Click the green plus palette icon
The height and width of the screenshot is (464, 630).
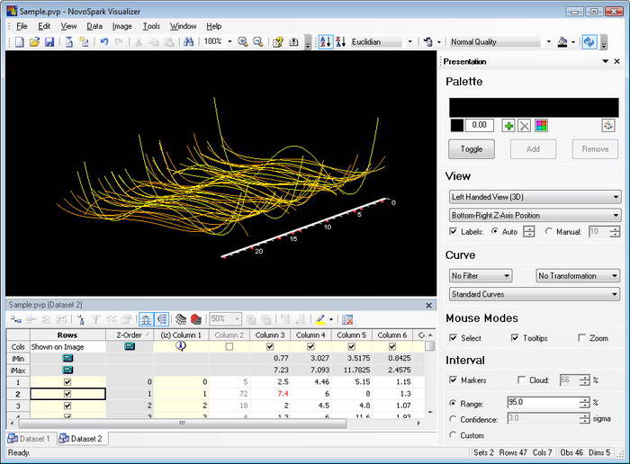point(508,126)
